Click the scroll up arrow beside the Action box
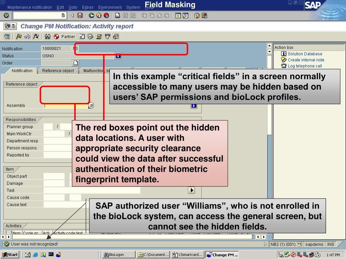 pos(269,46)
